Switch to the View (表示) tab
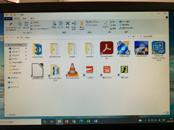174x130 pixels. pyautogui.click(x=32, y=18)
